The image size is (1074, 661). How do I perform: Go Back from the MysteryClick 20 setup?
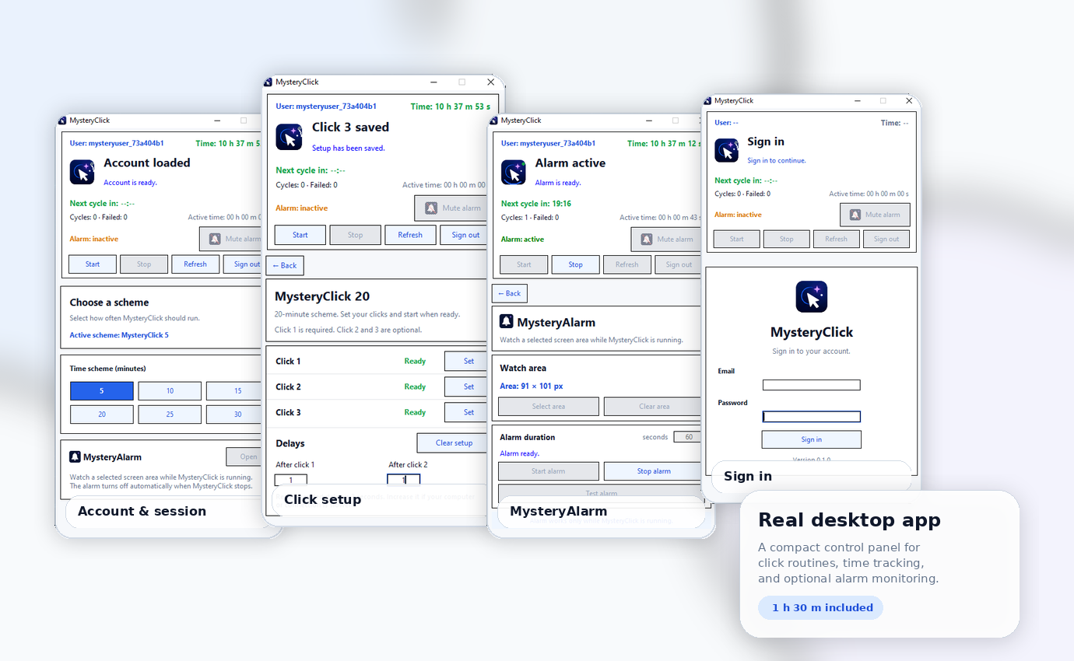pos(285,265)
